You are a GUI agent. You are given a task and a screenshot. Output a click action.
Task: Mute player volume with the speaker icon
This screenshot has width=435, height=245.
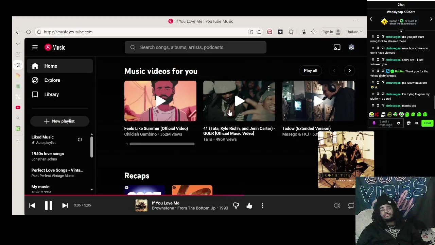(337, 206)
